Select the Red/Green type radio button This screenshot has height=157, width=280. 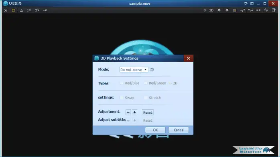tap(146, 83)
